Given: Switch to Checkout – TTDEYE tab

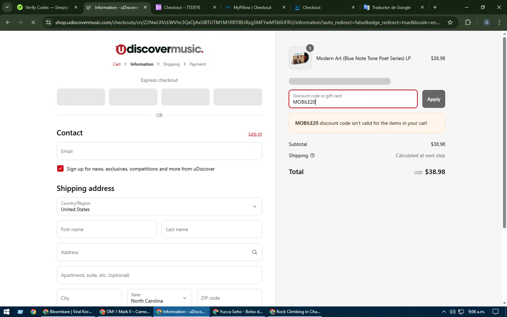Looking at the screenshot, I should [186, 7].
